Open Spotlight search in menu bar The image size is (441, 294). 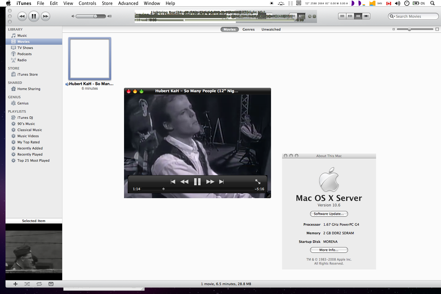[432, 3]
